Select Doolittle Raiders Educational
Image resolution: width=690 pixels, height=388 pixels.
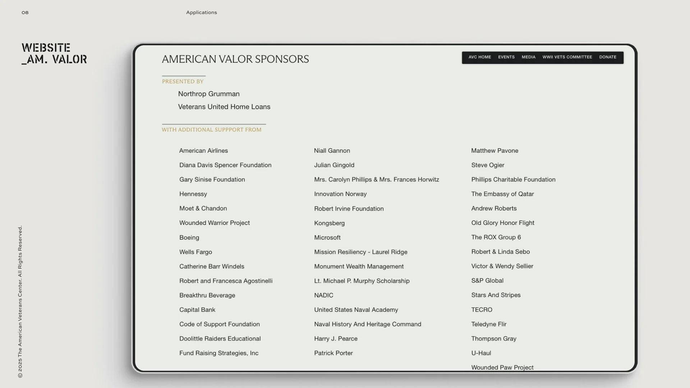[x=220, y=338]
